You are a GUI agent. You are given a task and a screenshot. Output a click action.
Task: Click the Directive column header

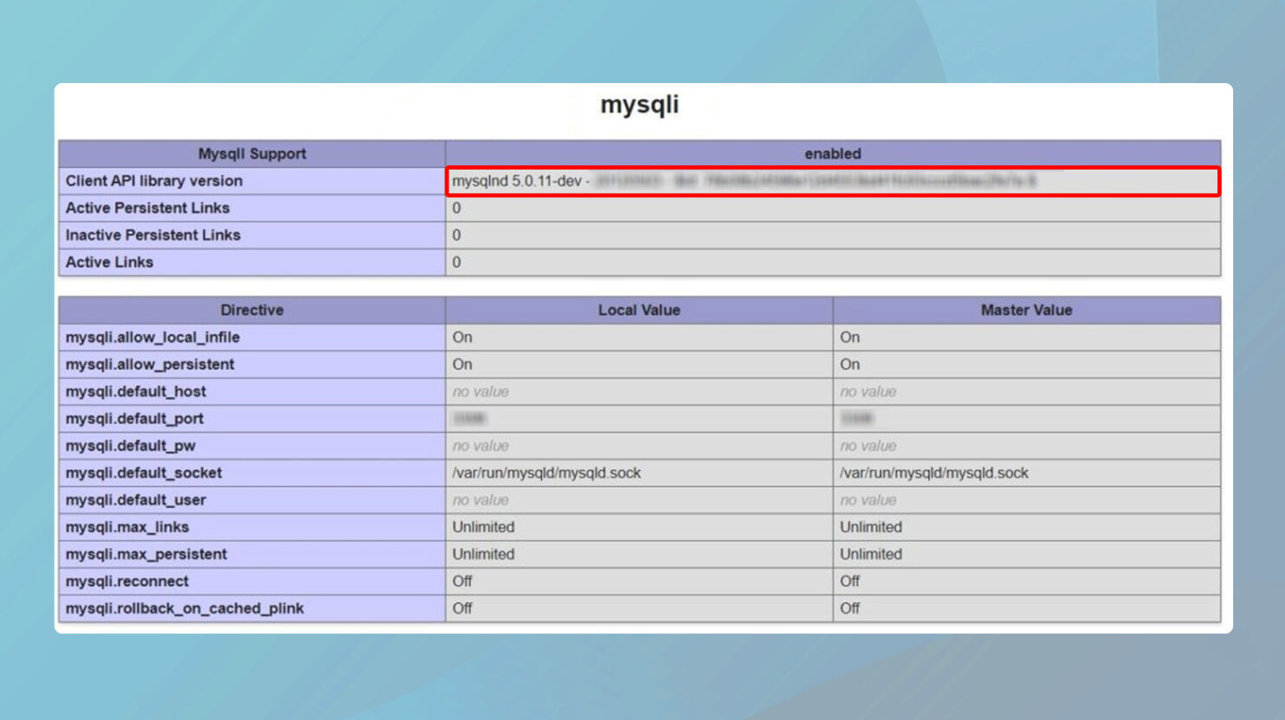(252, 310)
